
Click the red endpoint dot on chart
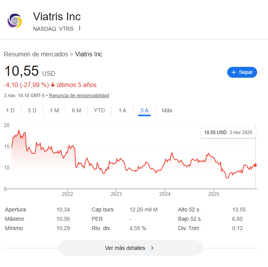[255, 165]
